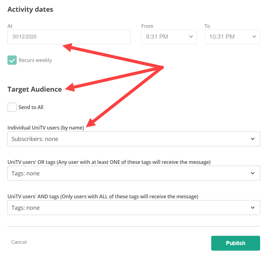Click the chevron arrow in the To time box

coord(254,37)
